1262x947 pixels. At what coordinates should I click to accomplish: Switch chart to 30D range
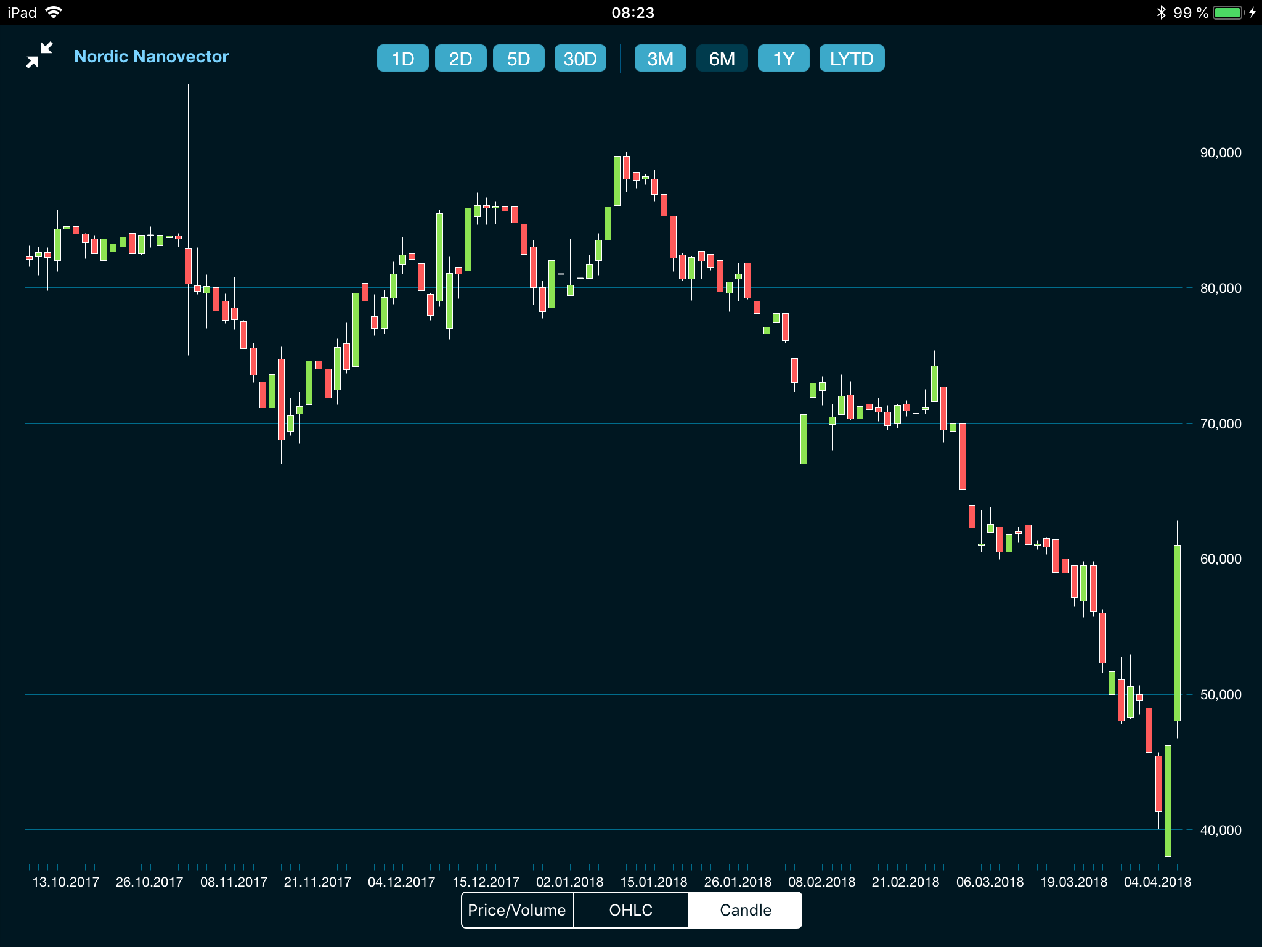click(580, 59)
